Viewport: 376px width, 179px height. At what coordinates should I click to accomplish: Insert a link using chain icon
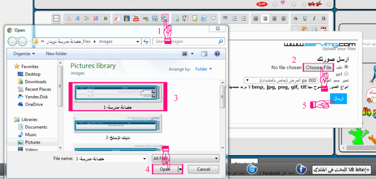pyautogui.click(x=146, y=18)
